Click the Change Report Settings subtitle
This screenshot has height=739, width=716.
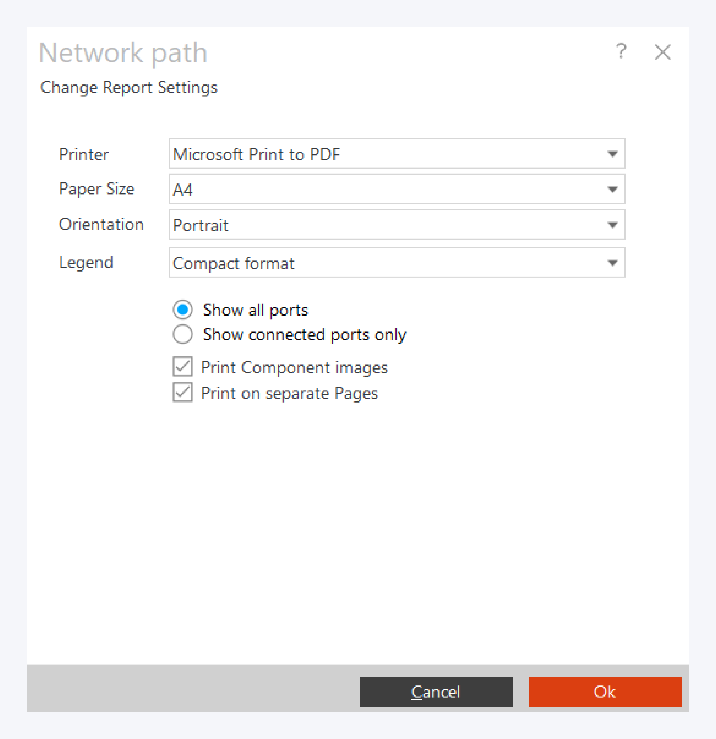129,87
